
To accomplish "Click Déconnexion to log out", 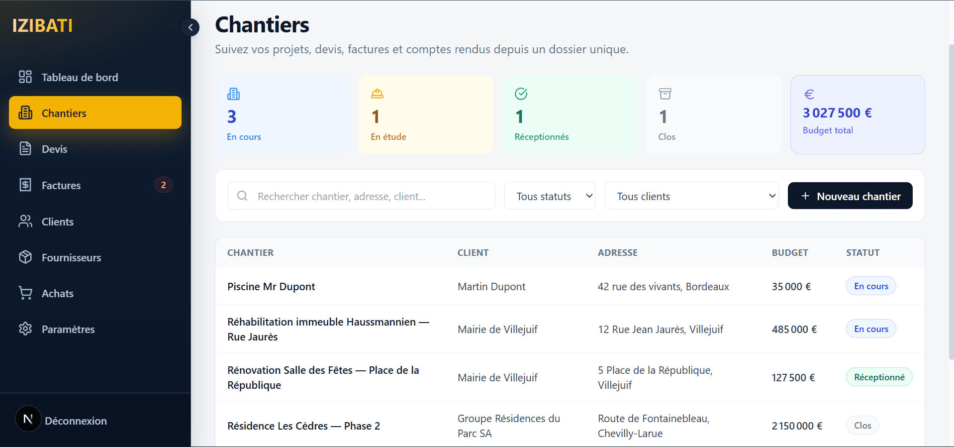I will pos(76,421).
